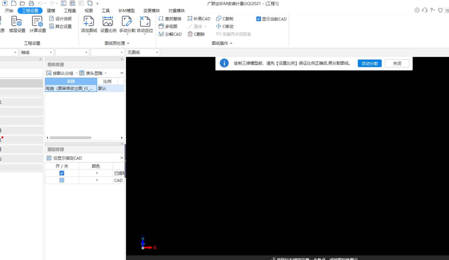The image size is (449, 260).
Task: Click C移动 move tool
Action: click(x=225, y=26)
